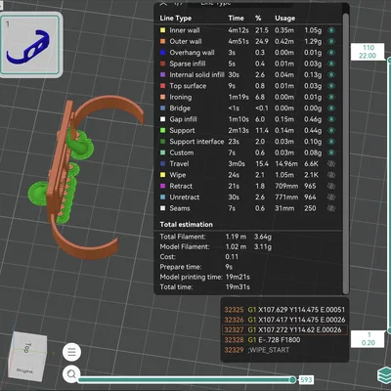Viewport: 391px width, 391px height.
Task: Click the Model printing time value 19m21s
Action: [238, 277]
